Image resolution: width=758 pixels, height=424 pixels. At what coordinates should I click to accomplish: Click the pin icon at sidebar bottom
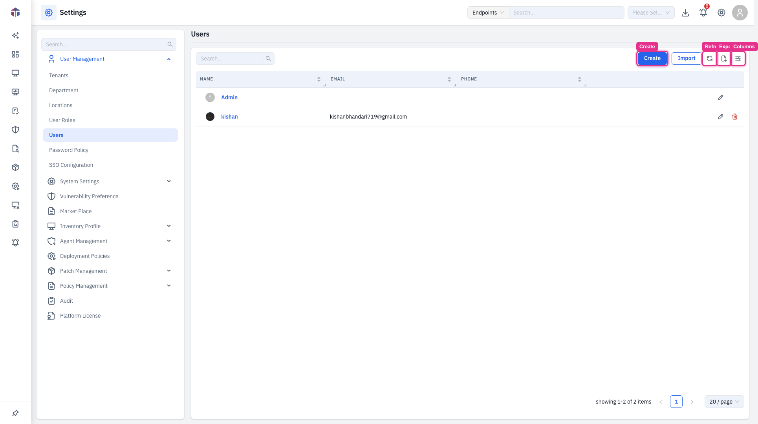[x=15, y=413]
